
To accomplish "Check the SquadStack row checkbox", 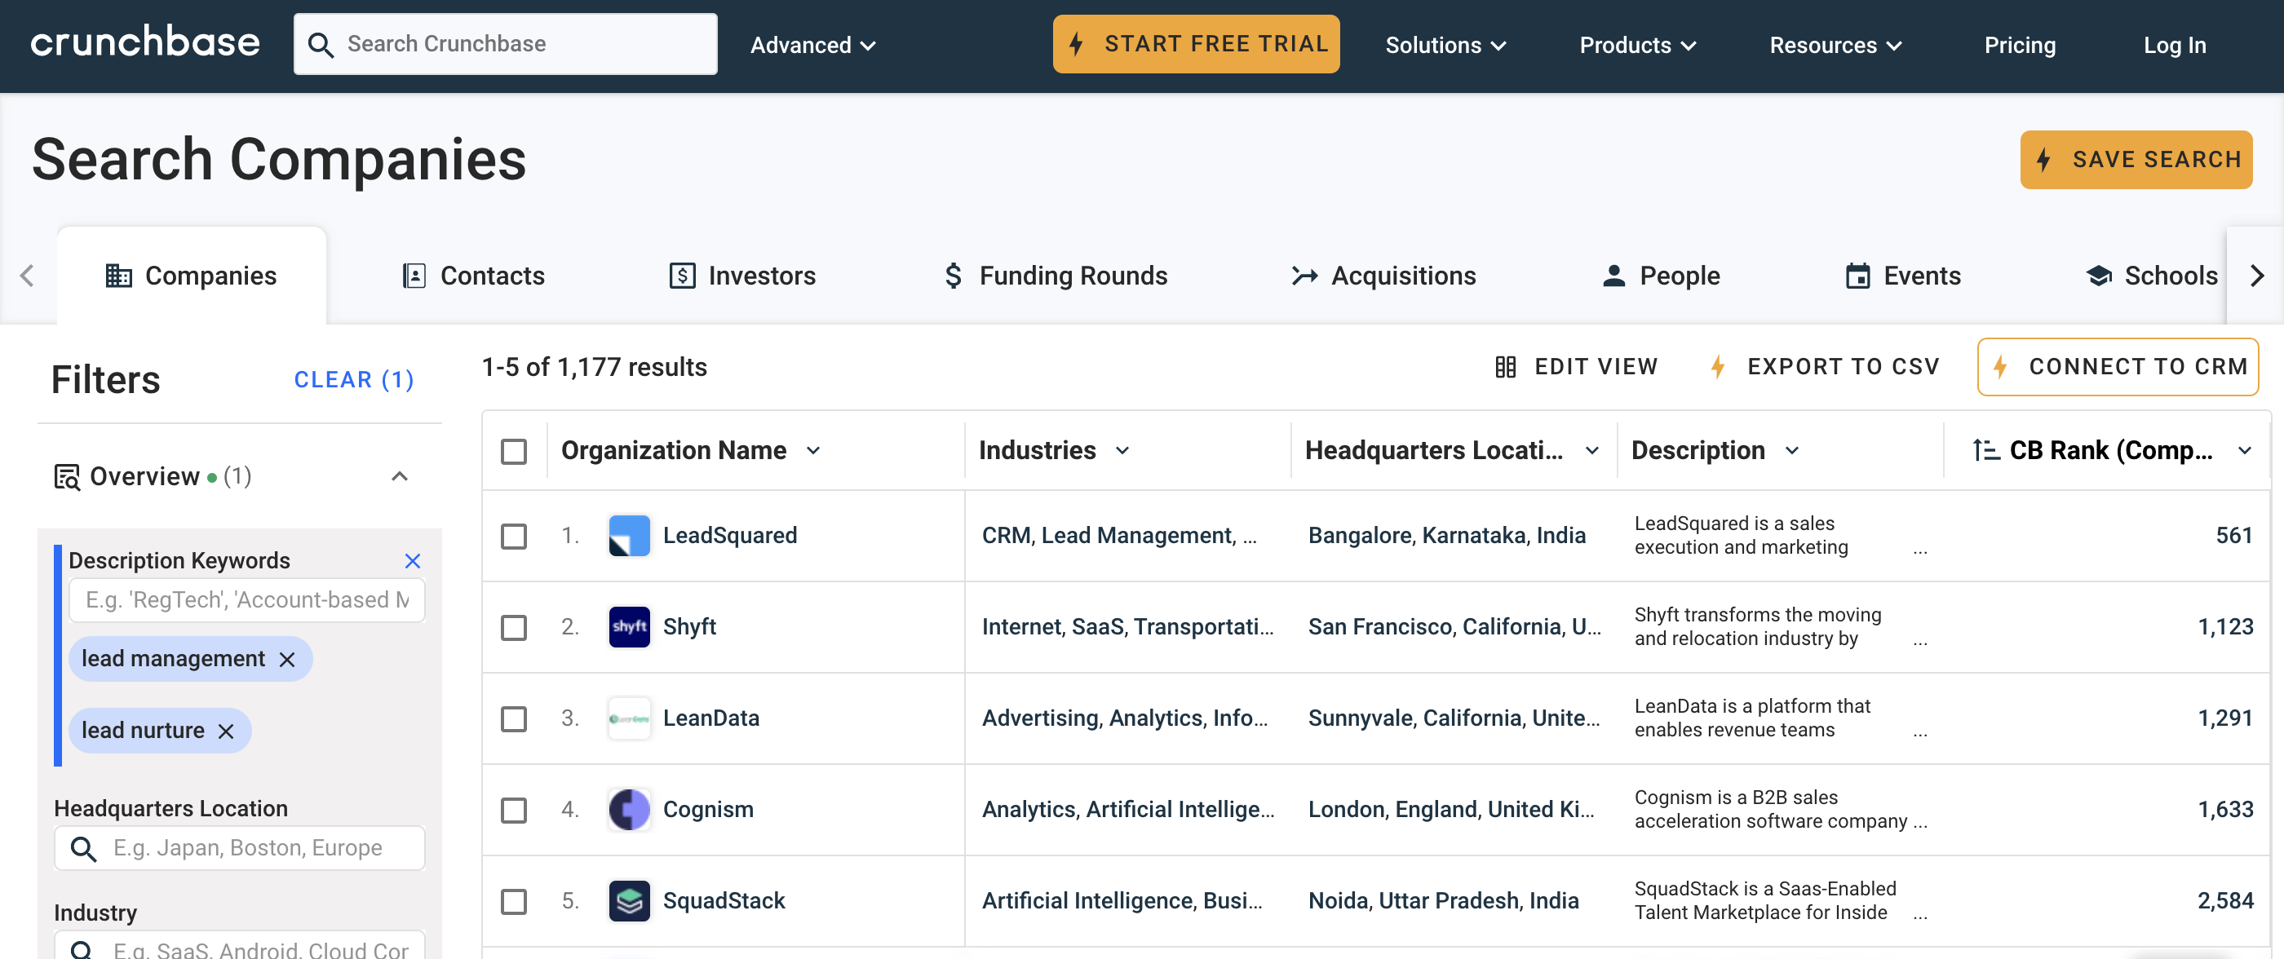I will [x=513, y=901].
